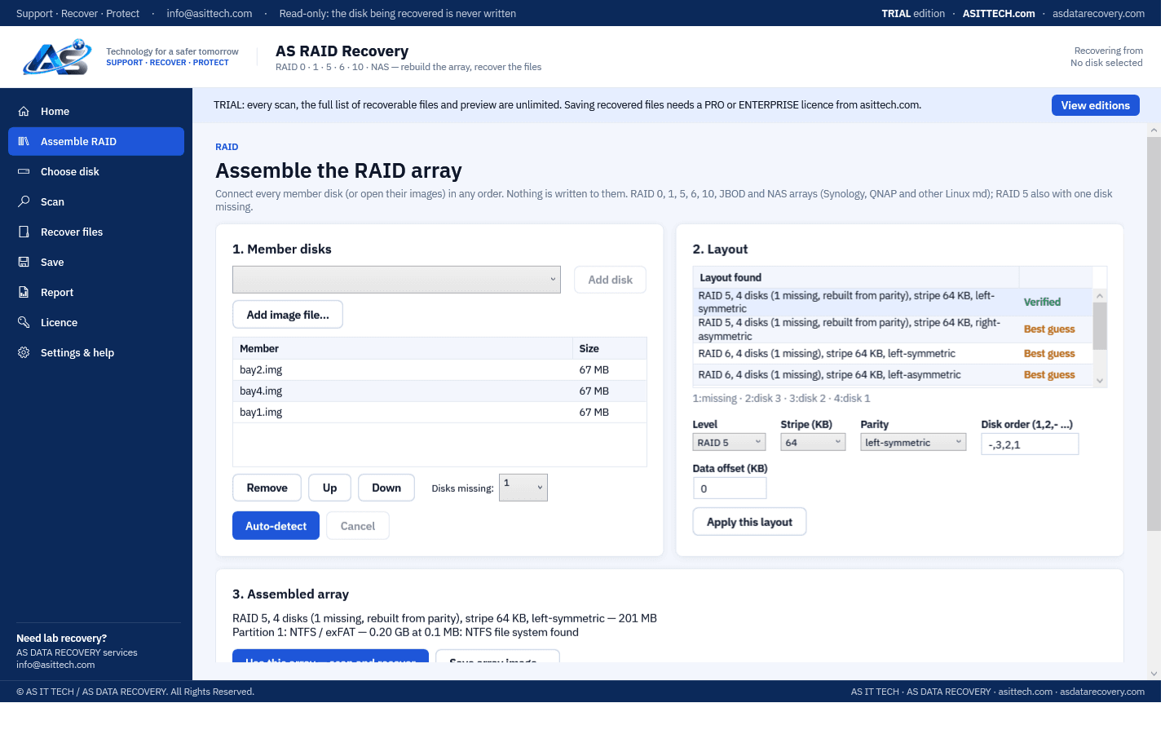Click the ASITTECH.com link in top bar
1174x734 pixels.
pos(999,13)
